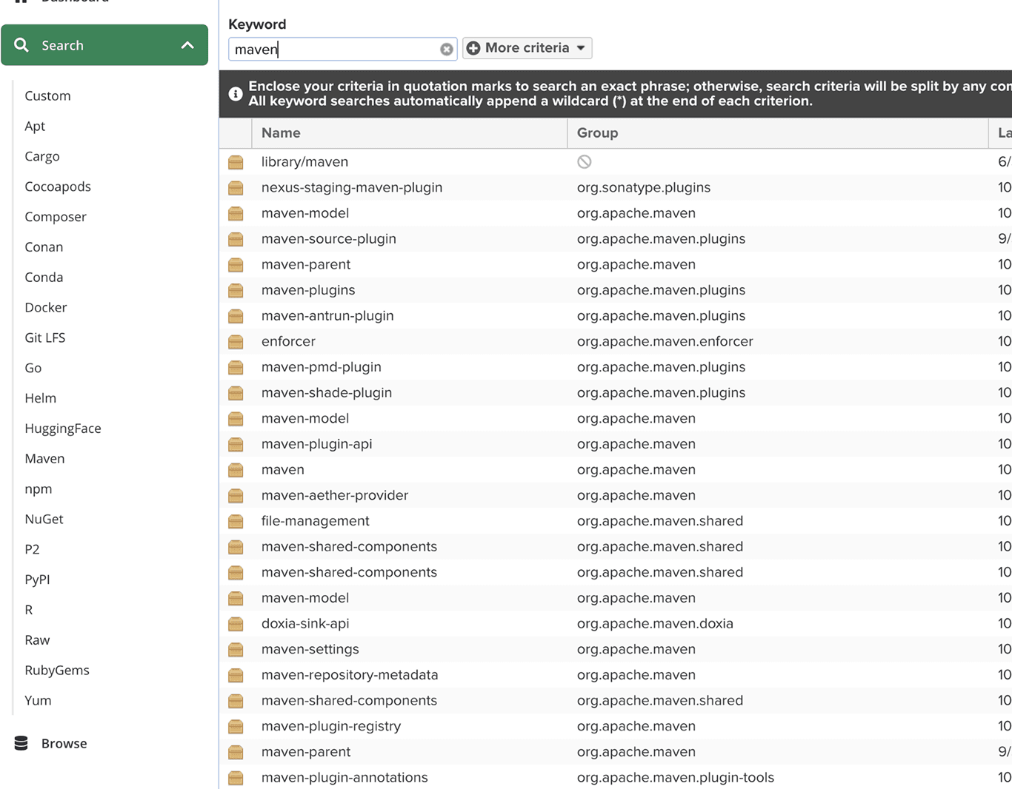
Task: Open the maven-repository-metadata result
Action: point(350,674)
